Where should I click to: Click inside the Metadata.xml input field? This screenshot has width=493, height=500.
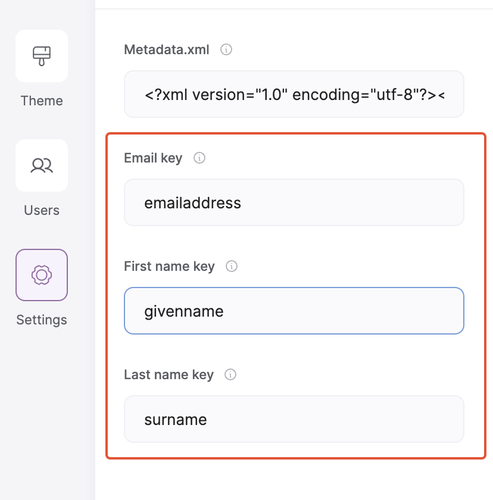(294, 94)
